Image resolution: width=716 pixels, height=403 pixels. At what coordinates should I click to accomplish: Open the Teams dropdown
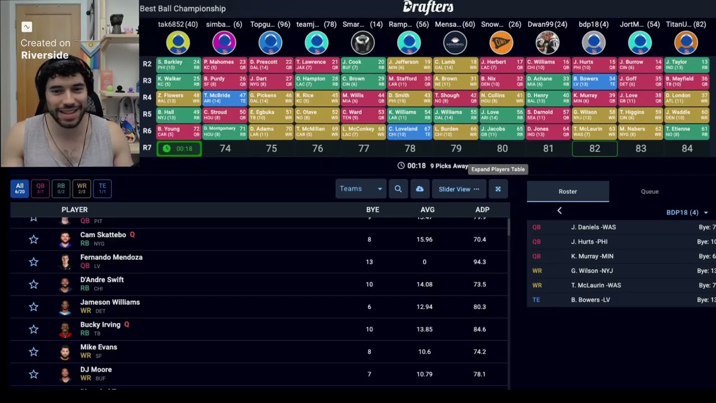(x=361, y=189)
